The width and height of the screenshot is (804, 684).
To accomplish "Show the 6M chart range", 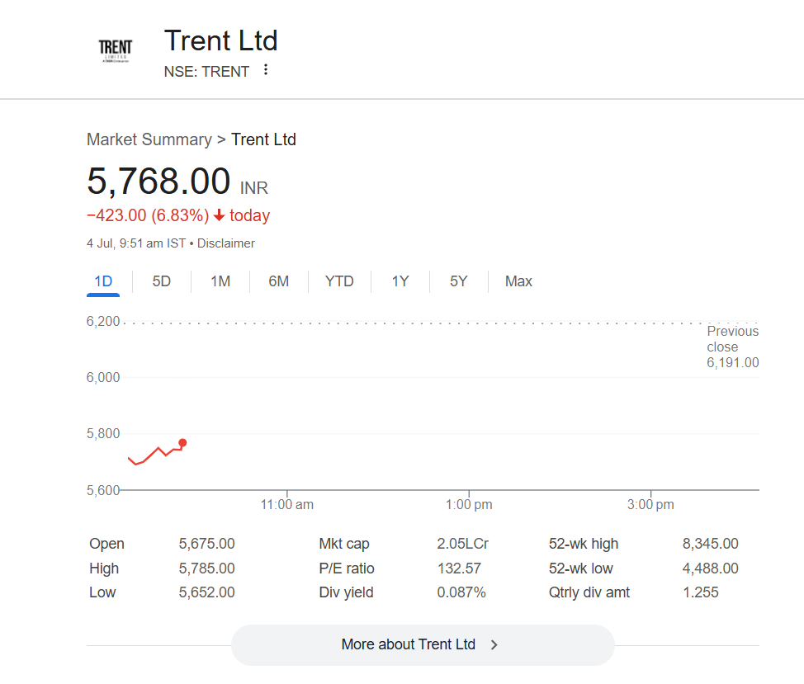I will coord(279,281).
